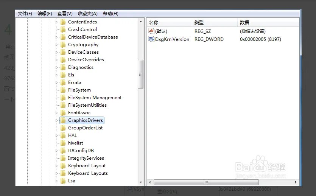The width and height of the screenshot is (316, 196).
Task: Click the horizontal scrollbar in values pane
Action: (206, 182)
